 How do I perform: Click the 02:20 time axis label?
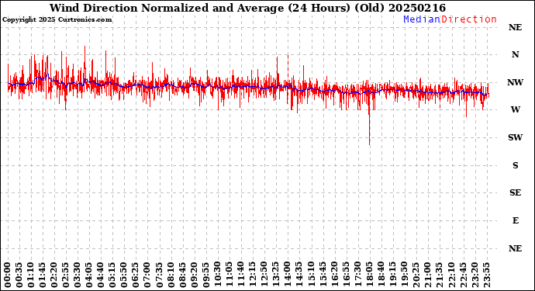tap(54, 275)
